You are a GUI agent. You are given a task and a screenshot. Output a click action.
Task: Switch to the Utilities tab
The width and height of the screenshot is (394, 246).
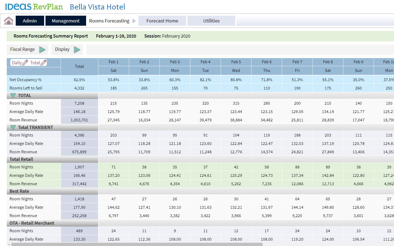click(211, 21)
